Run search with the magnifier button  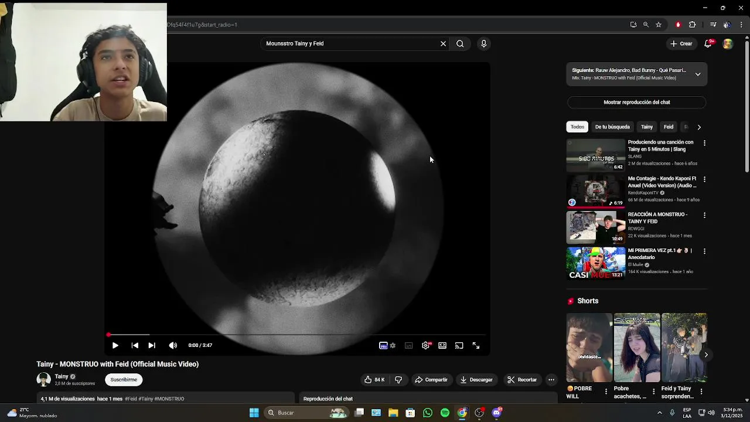pos(460,43)
